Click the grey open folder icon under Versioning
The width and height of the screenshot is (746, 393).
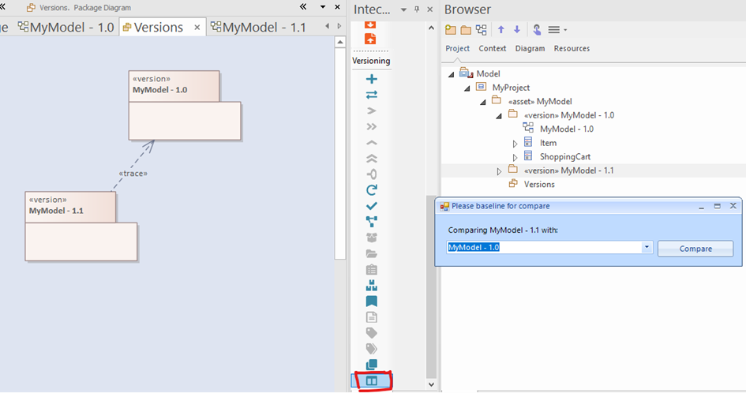(372, 253)
